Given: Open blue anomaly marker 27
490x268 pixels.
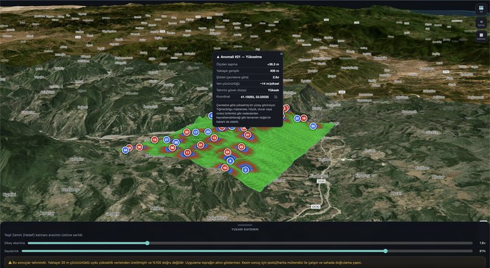Looking at the screenshot, I should pos(166,139).
